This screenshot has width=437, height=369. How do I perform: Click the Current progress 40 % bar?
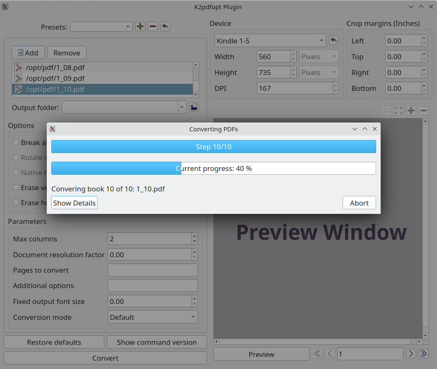[213, 168]
